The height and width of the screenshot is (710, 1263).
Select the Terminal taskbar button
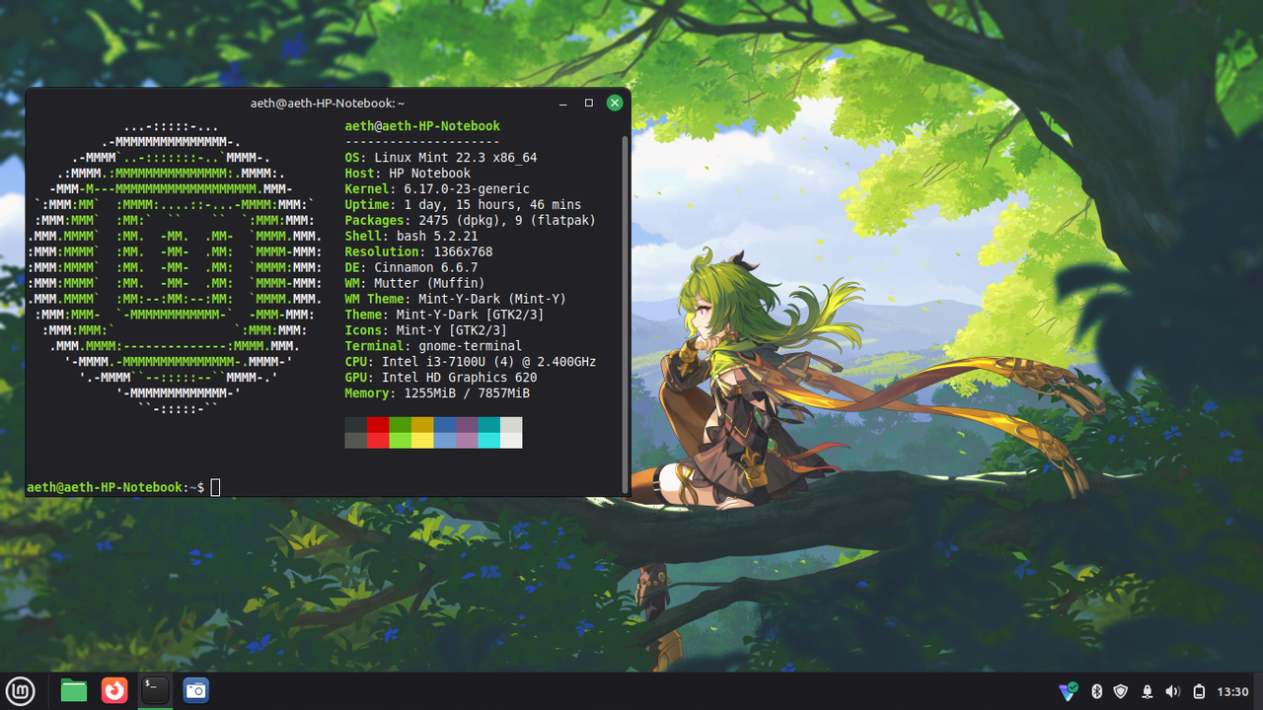pos(155,690)
